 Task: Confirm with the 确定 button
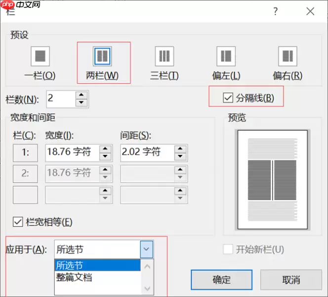coord(221,280)
